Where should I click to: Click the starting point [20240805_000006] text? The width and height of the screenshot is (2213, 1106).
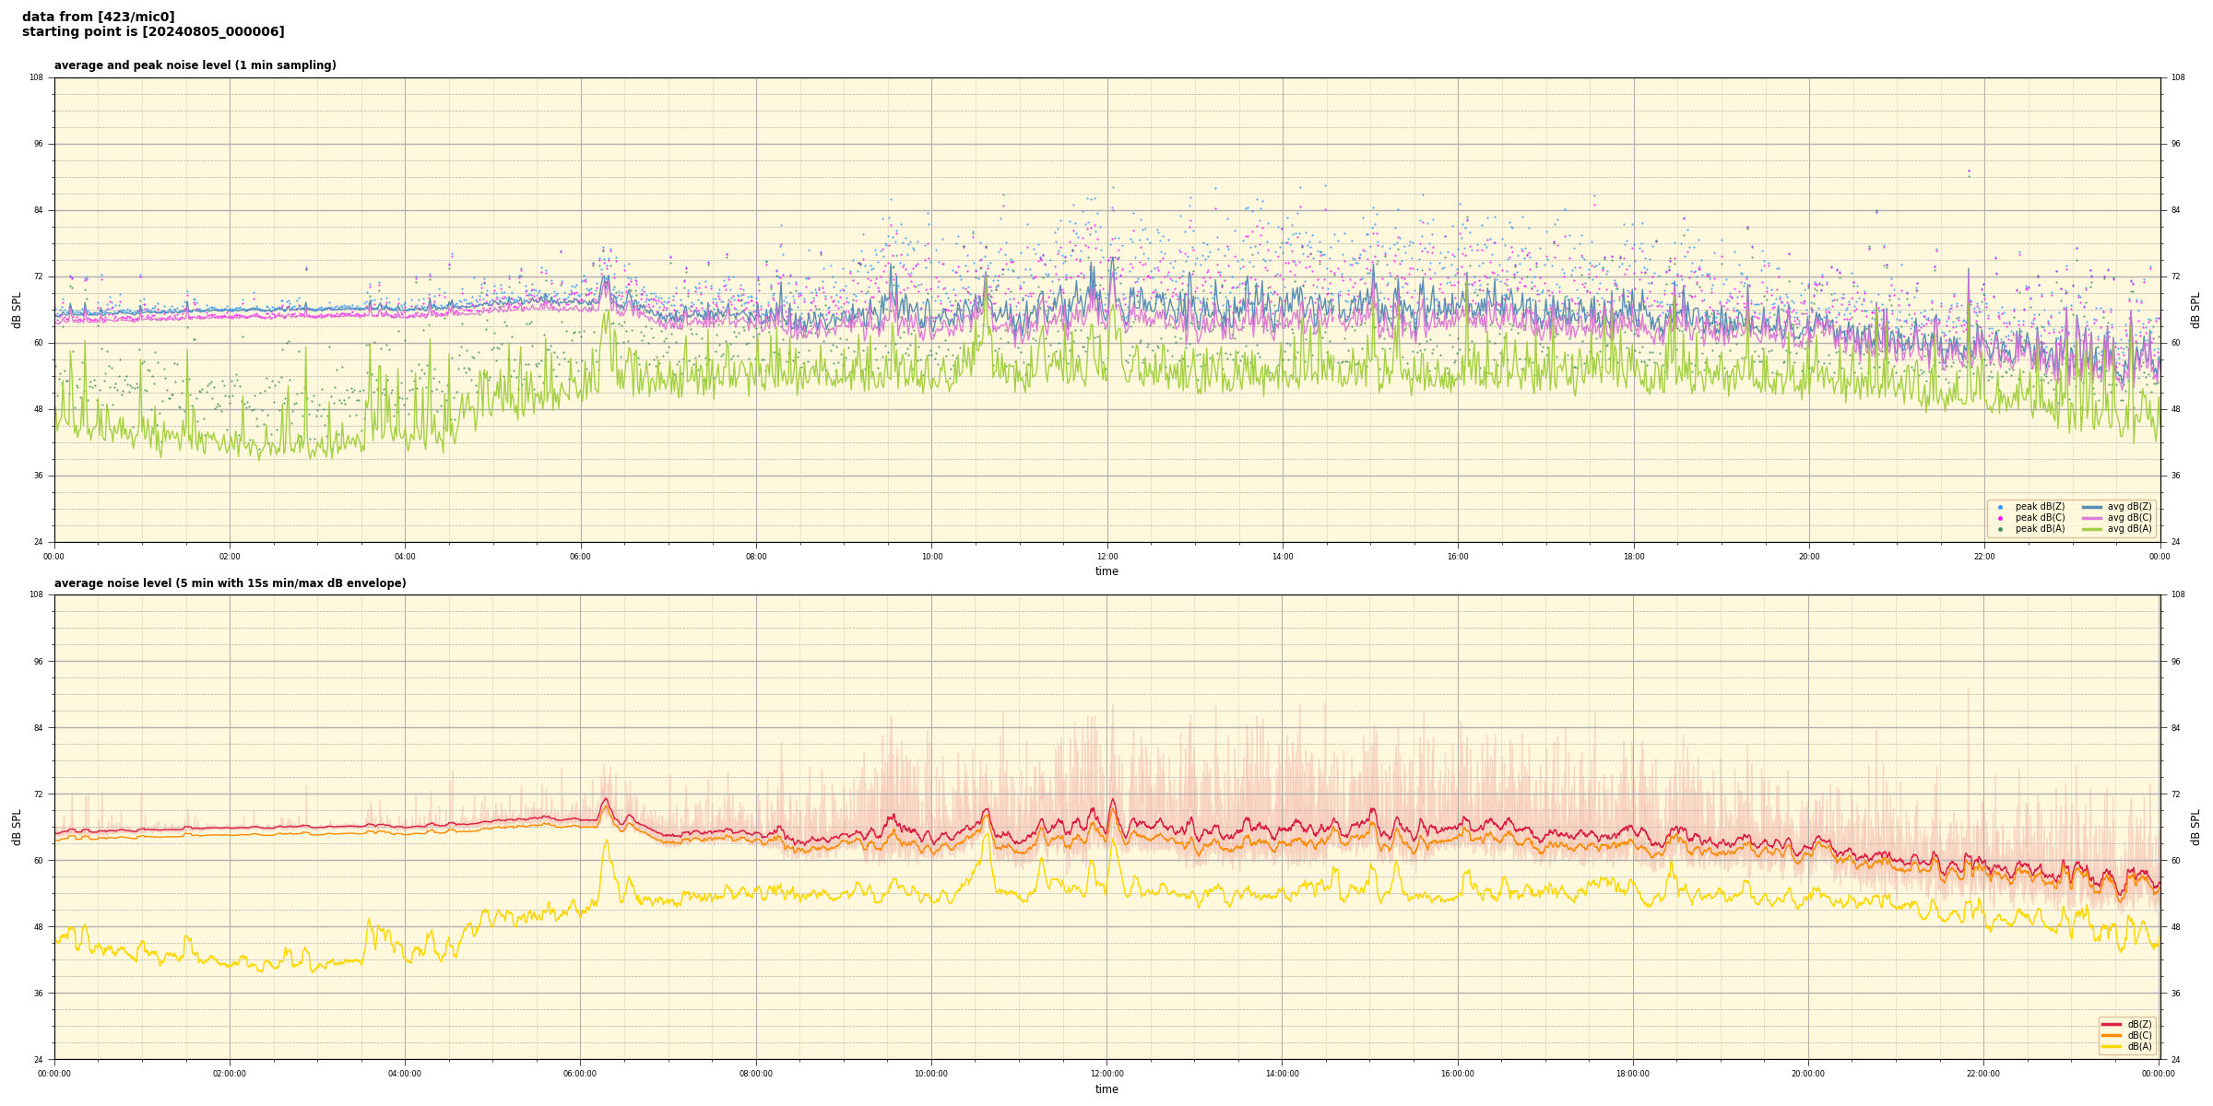(153, 32)
